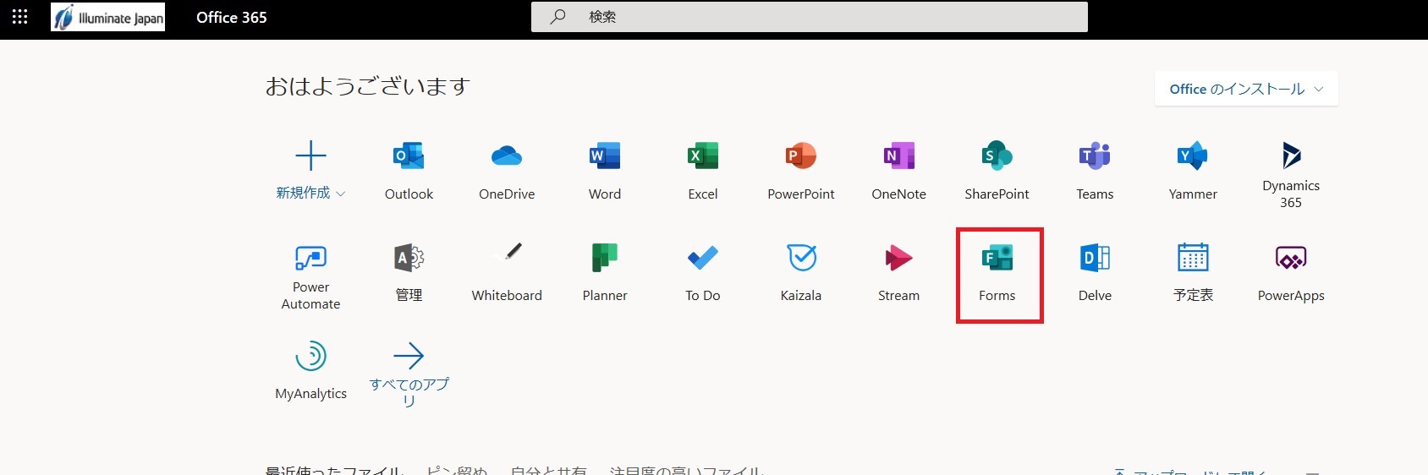Image resolution: width=1428 pixels, height=475 pixels.
Task: Click the Illuminate Japan logo
Action: 107,17
